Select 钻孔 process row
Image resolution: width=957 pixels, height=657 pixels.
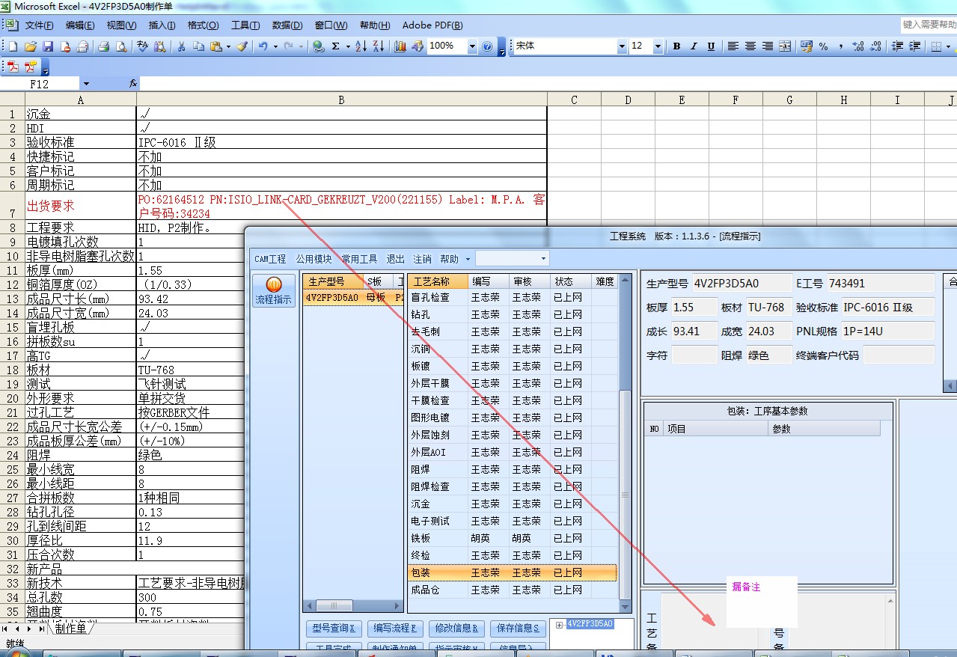coord(513,314)
